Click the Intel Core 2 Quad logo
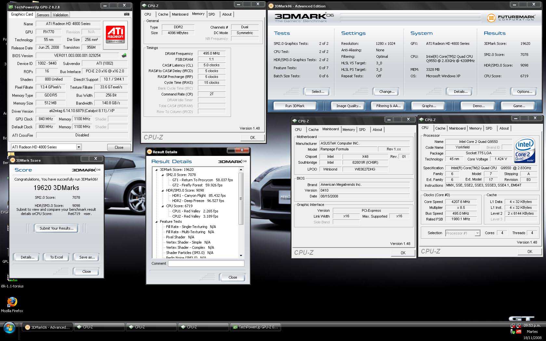This screenshot has width=546, height=341. click(524, 151)
